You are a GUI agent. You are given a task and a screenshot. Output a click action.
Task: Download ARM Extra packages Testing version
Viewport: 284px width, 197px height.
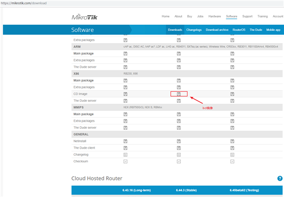(232, 60)
